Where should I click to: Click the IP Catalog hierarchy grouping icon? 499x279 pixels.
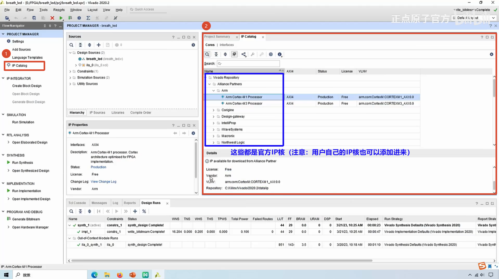[244, 54]
